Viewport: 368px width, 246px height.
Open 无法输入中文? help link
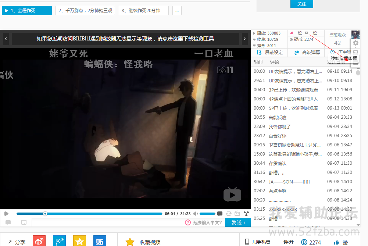207,222
